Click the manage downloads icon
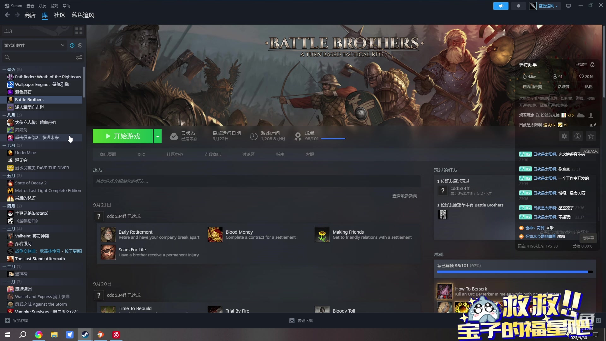This screenshot has height=341, width=606. 292,320
